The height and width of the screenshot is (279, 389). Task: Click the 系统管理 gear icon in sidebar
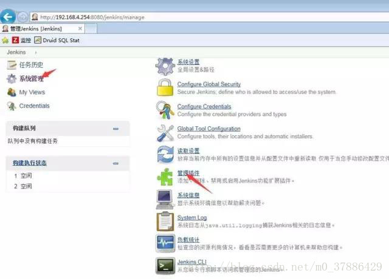point(12,79)
